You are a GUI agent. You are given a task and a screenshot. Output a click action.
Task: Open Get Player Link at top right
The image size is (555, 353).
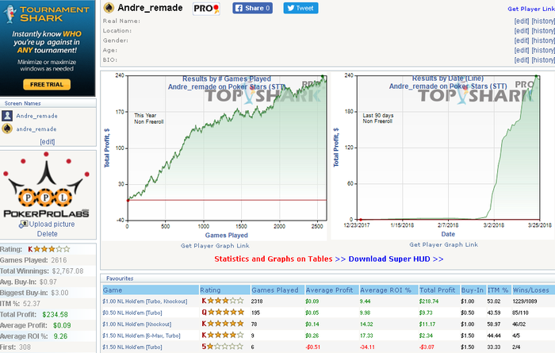click(531, 9)
